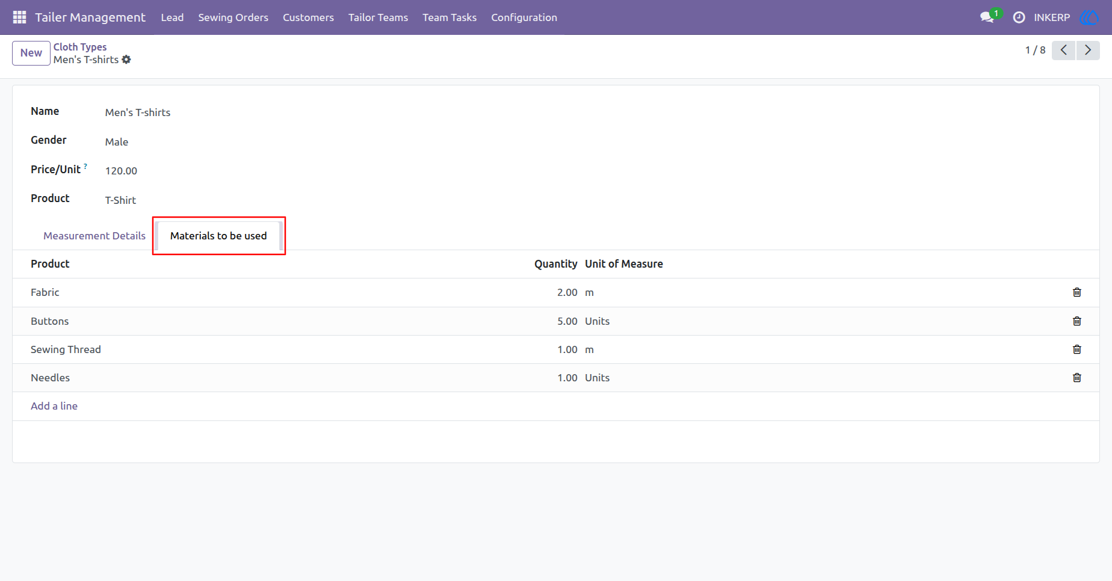Go to previous record arrow

coord(1063,50)
